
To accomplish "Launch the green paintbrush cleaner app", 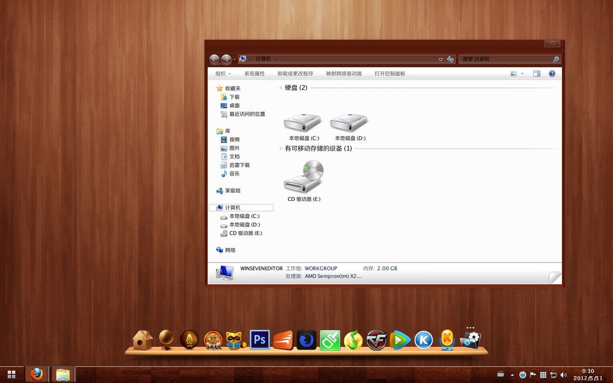I will (330, 340).
